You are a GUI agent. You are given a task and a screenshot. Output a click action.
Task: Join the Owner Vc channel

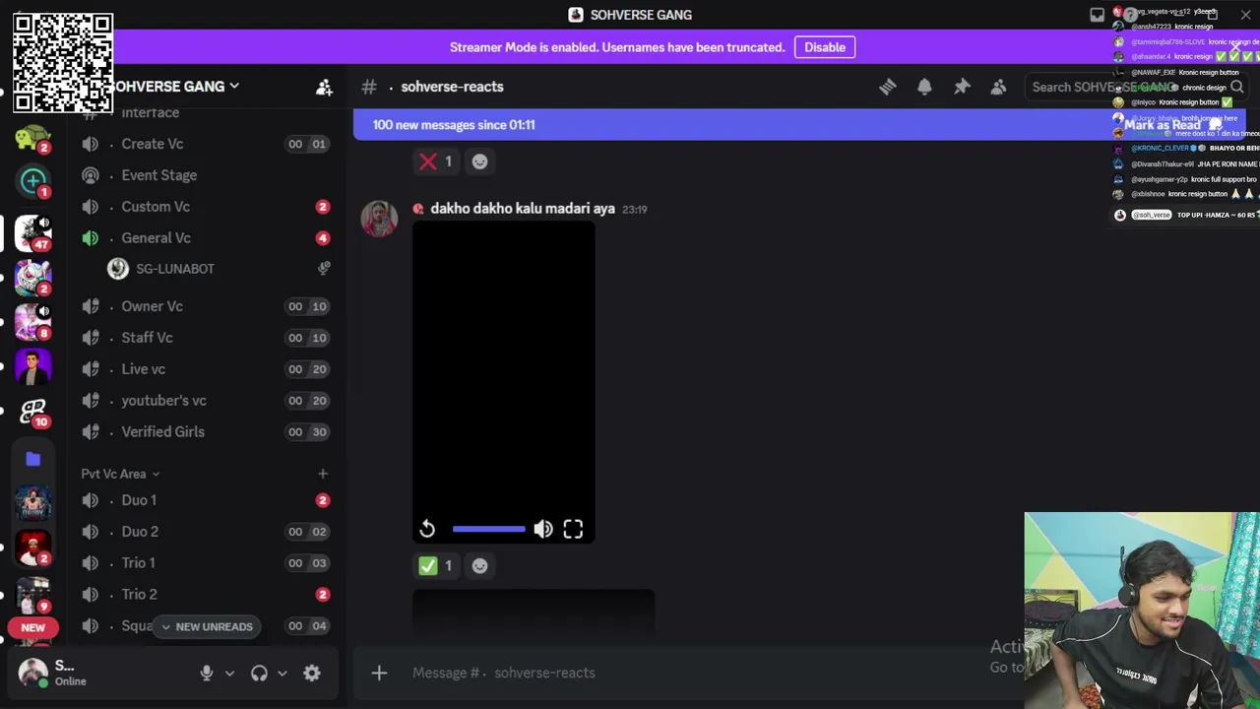click(x=205, y=306)
